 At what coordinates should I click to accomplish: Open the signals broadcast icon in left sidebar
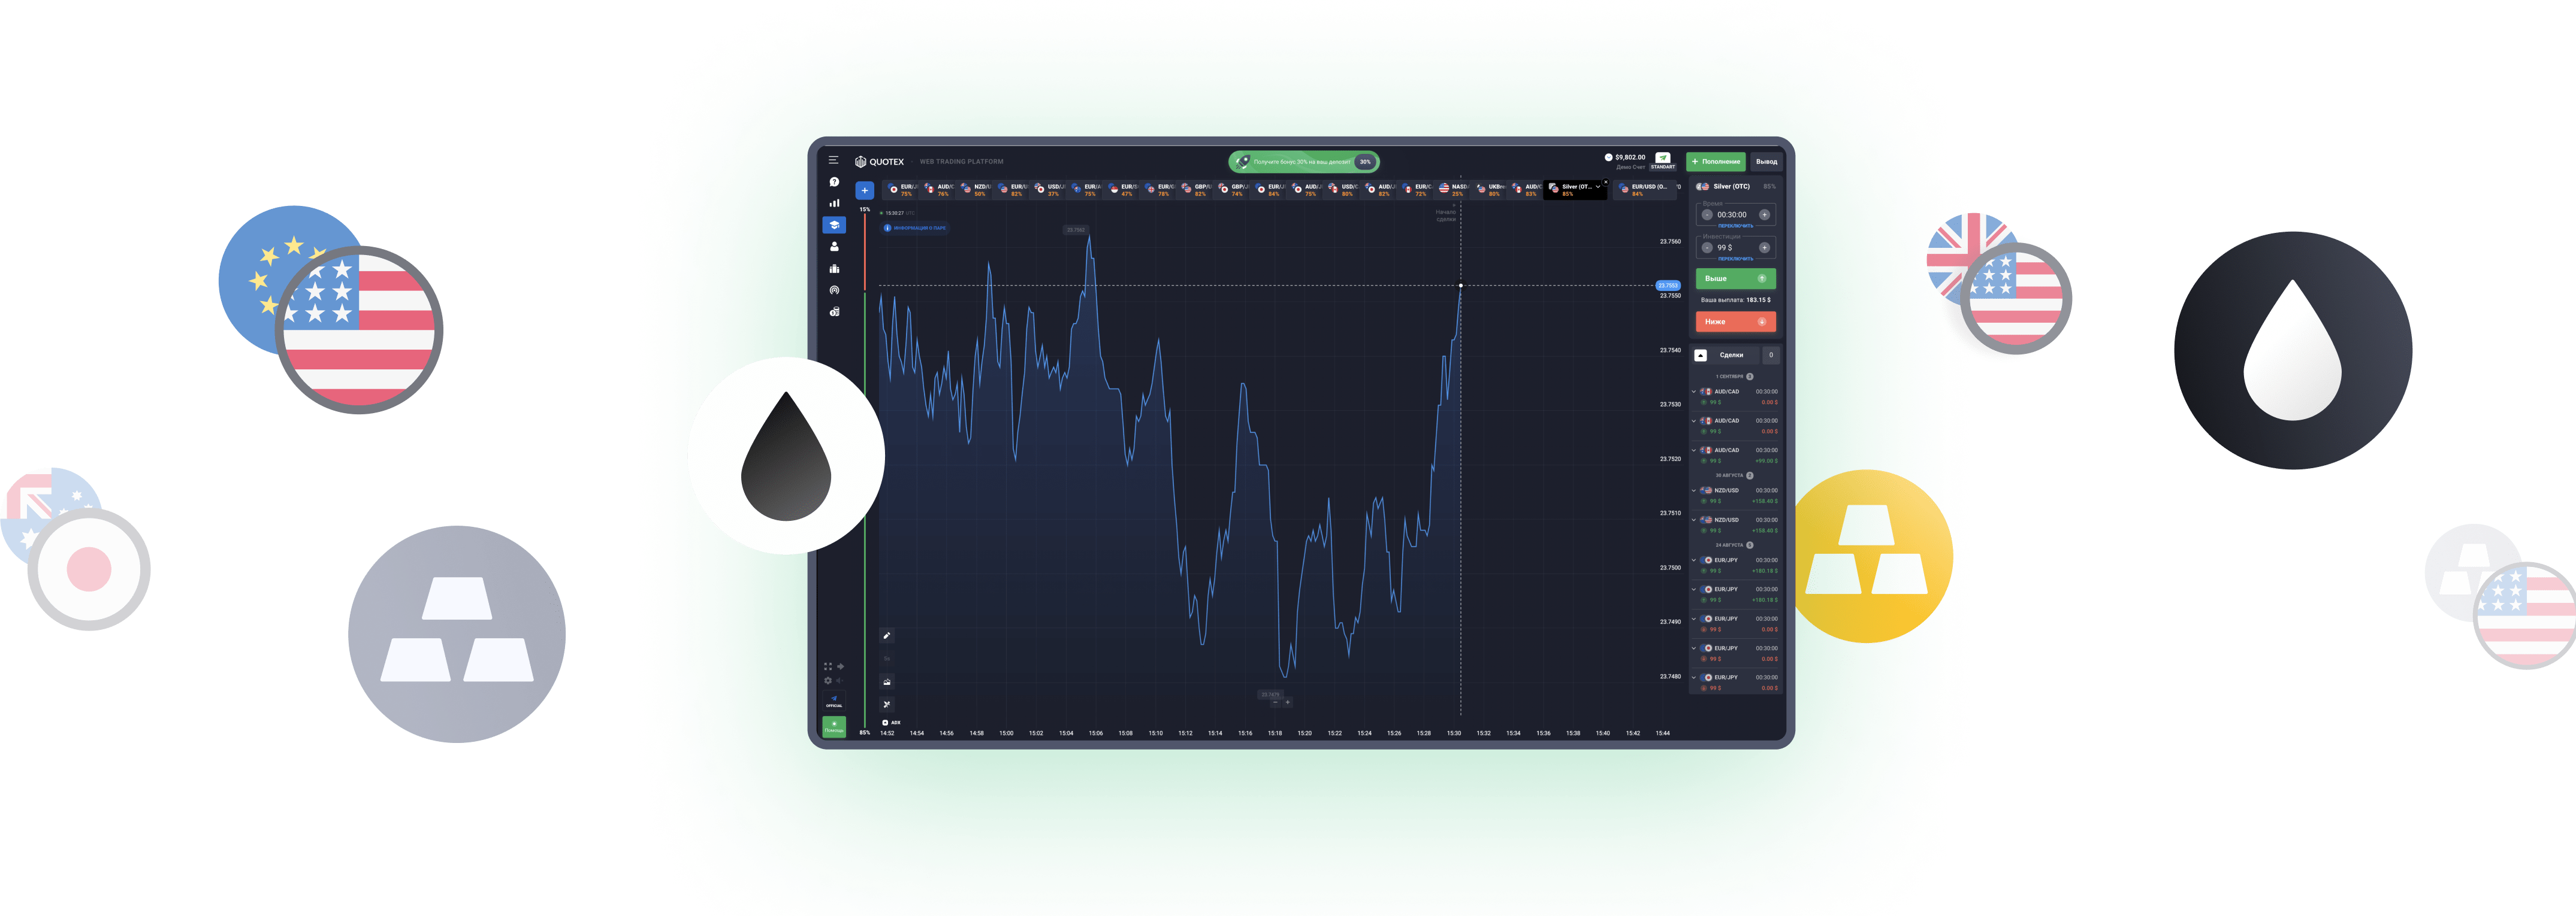835,290
